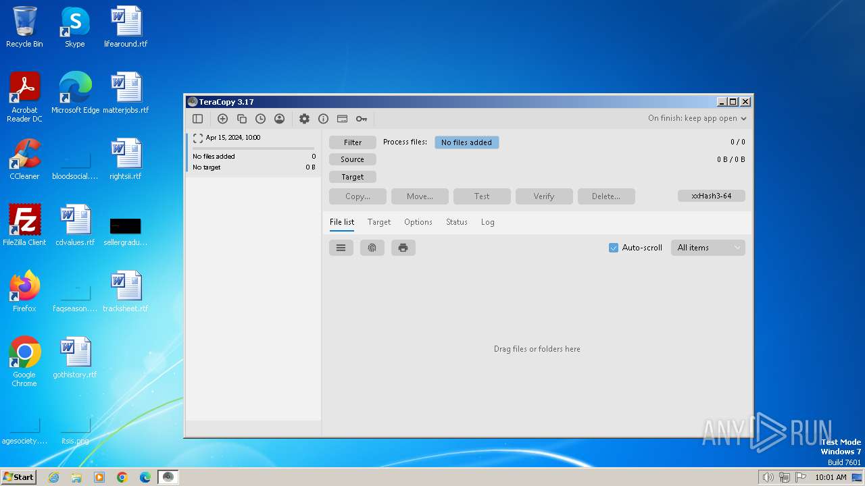
Task: Click the printer icon in File list
Action: [403, 248]
